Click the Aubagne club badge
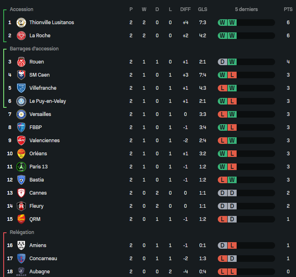296x277 pixels. pos(21,272)
